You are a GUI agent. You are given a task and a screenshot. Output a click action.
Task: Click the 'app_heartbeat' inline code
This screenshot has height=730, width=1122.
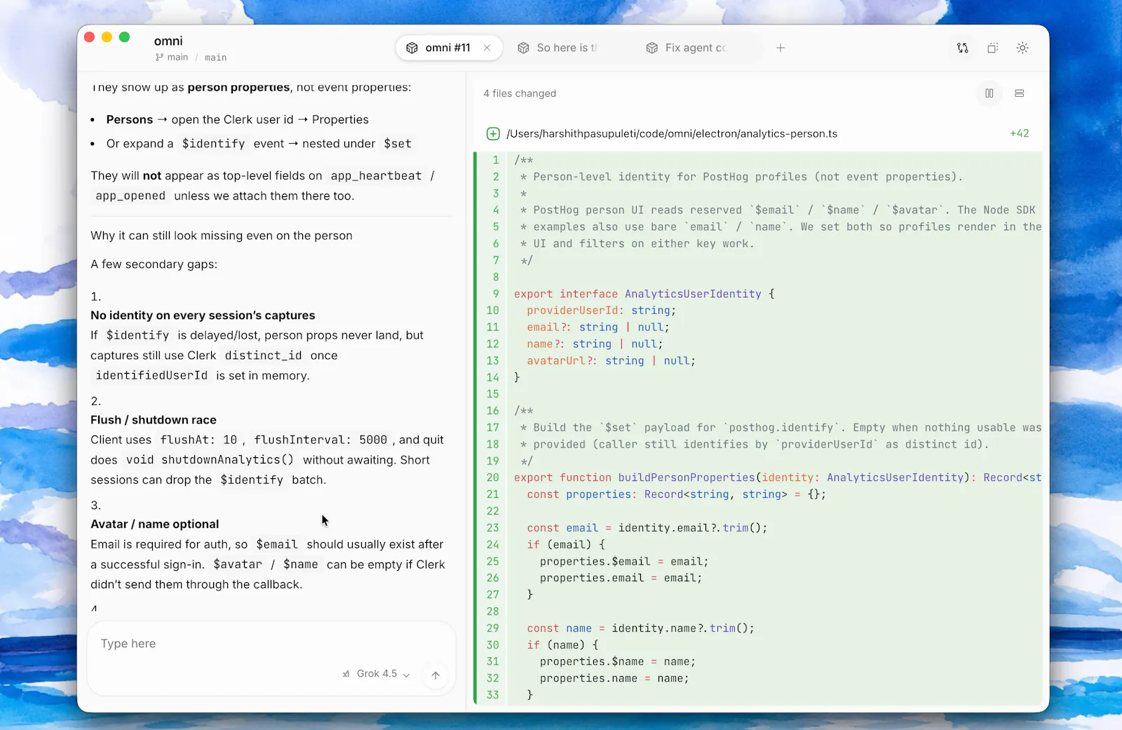click(376, 176)
